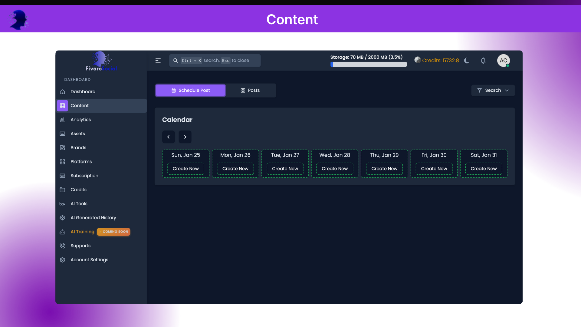Image resolution: width=581 pixels, height=327 pixels.
Task: Navigate to next week with right chevron
Action: (x=185, y=137)
